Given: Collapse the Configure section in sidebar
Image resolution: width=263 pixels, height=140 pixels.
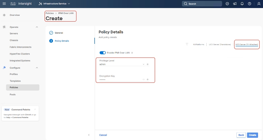Looking at the screenshot, I should coord(37,68).
